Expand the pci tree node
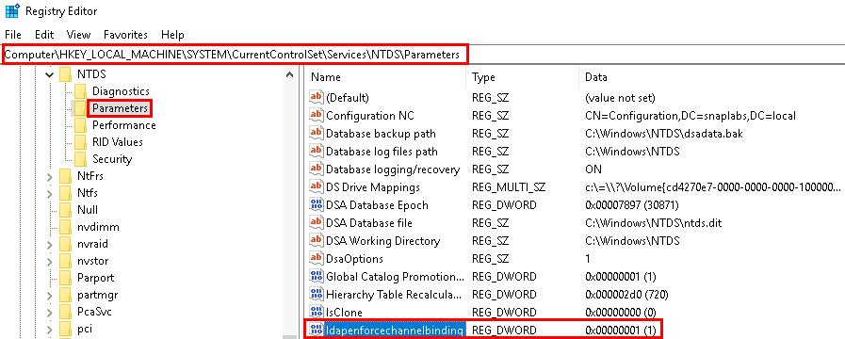The image size is (845, 339). 50,330
